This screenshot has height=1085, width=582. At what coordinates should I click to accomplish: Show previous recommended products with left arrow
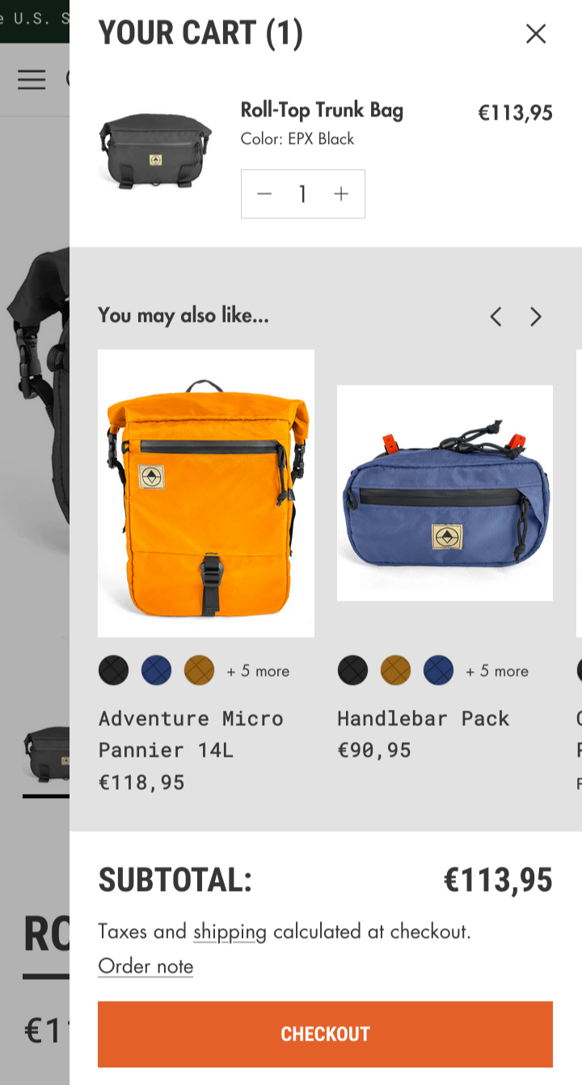[x=496, y=316]
